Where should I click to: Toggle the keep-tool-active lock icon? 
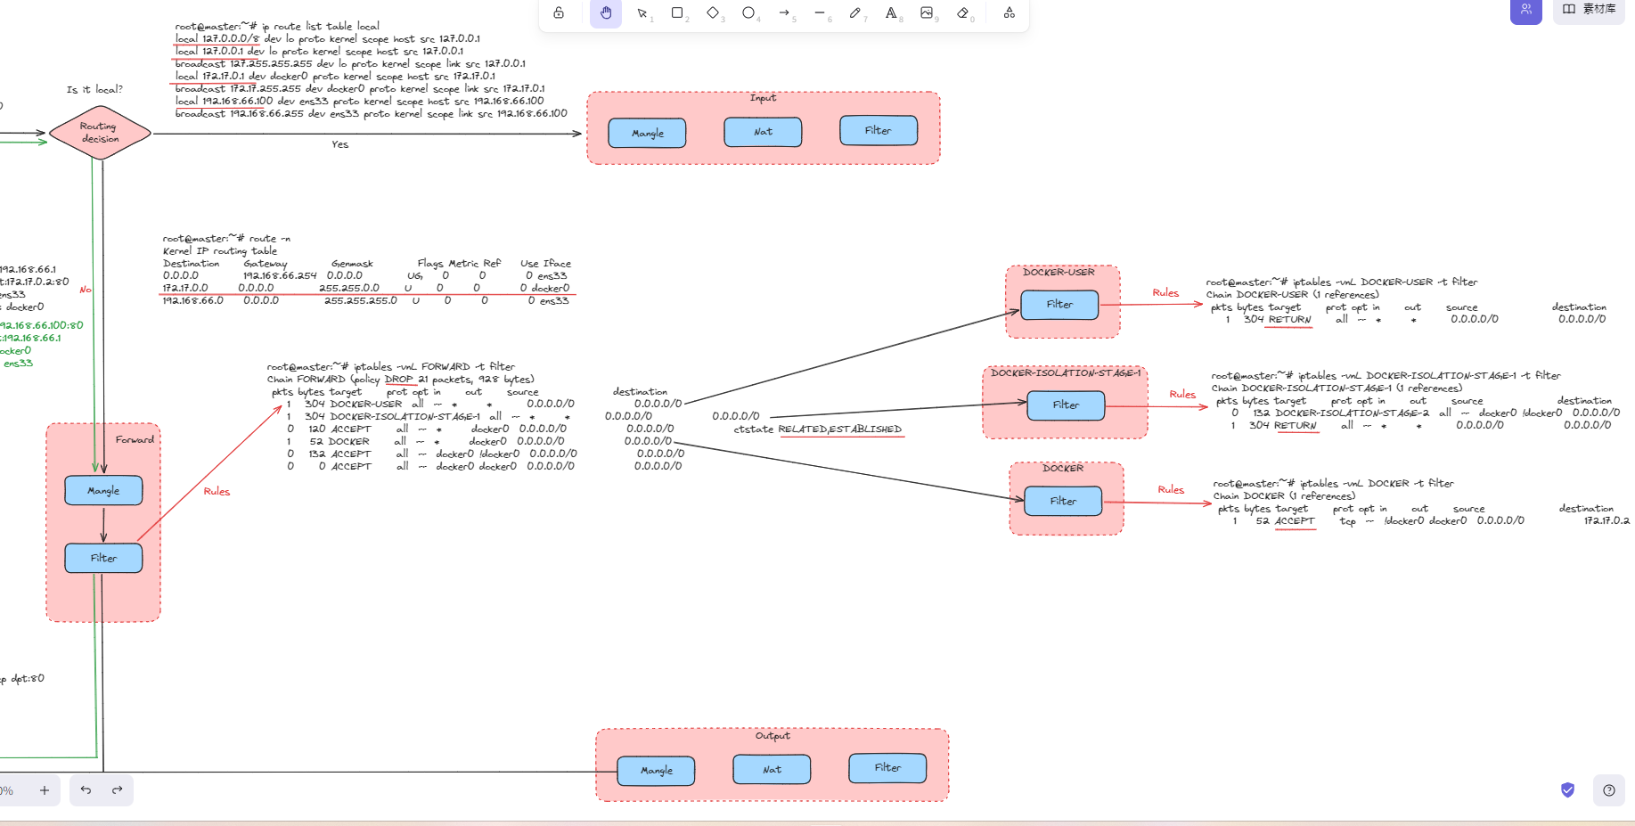(559, 12)
